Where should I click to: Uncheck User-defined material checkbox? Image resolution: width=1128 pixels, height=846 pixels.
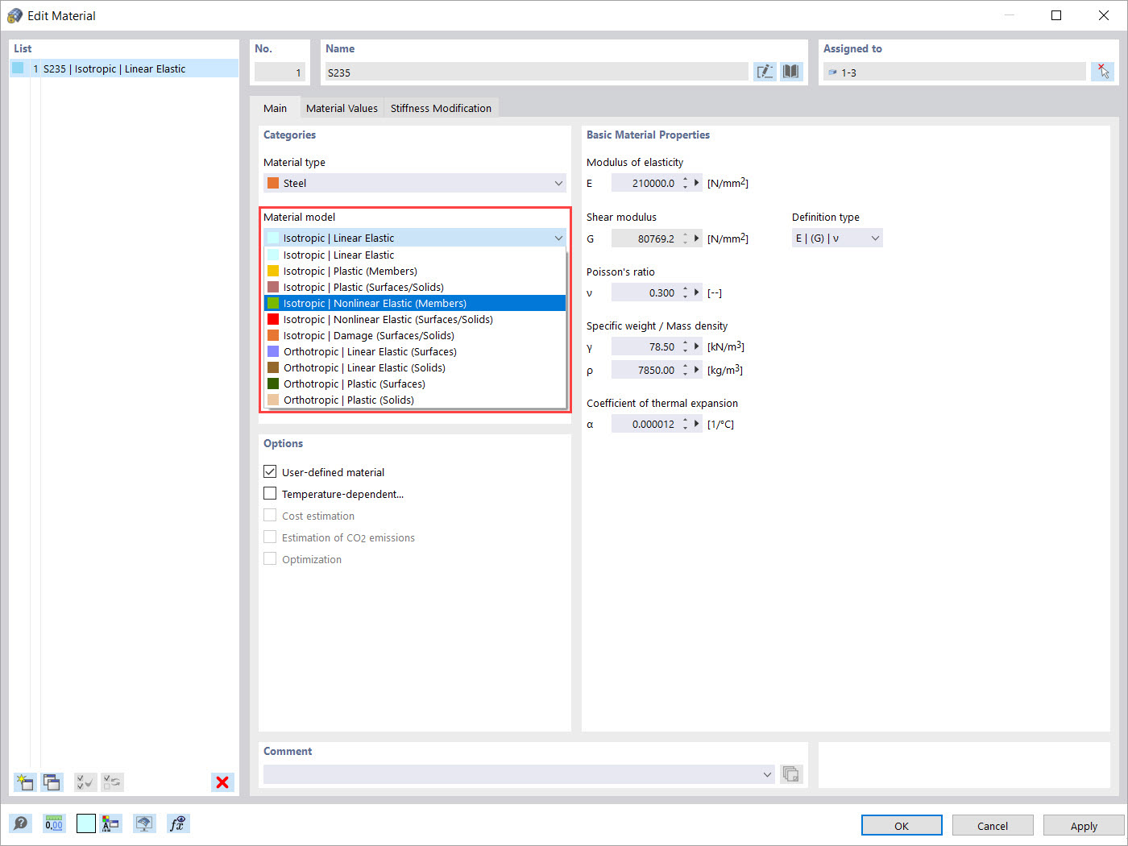tap(270, 471)
